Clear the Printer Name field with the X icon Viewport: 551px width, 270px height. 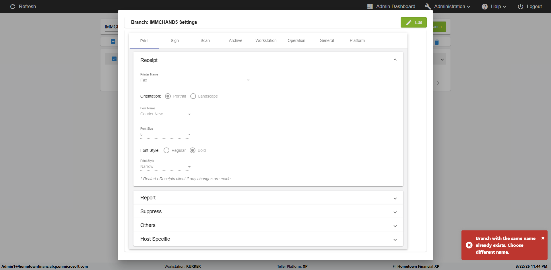248,80
